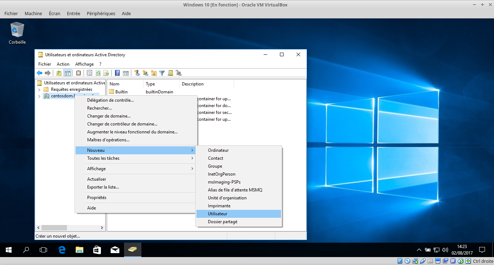Sort by the Nom column header
494x265 pixels.
pos(125,84)
